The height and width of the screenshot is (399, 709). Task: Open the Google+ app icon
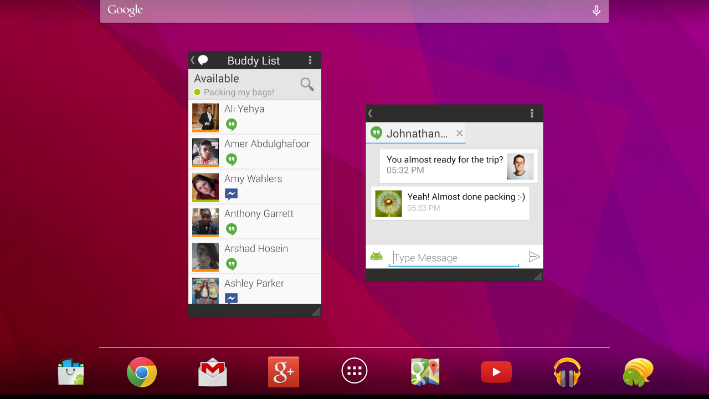pos(284,372)
